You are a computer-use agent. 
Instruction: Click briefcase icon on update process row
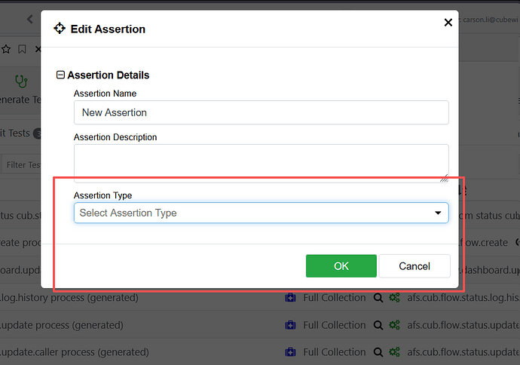290,325
